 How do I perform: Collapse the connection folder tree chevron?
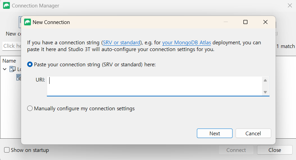coord(5,69)
